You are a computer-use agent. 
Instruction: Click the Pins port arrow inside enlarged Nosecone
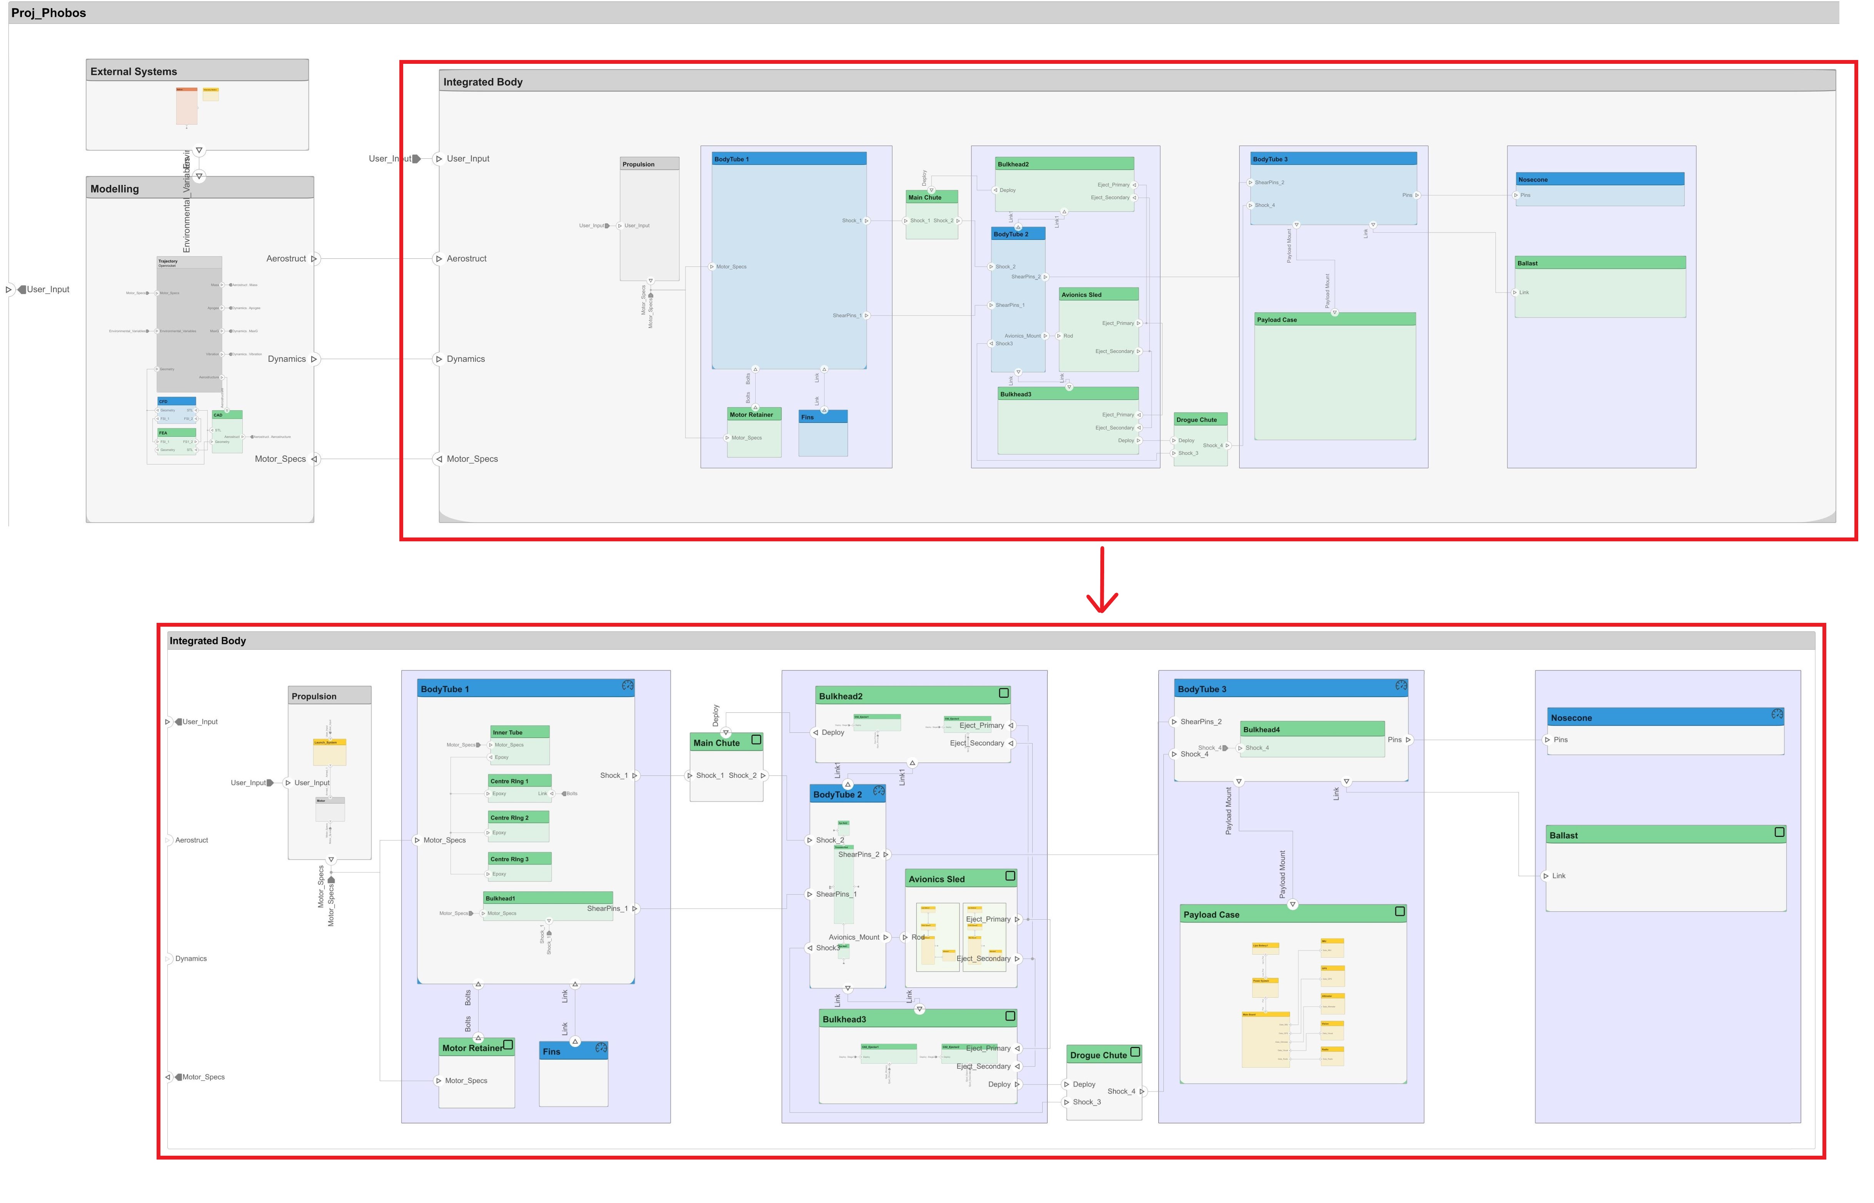coord(1547,739)
